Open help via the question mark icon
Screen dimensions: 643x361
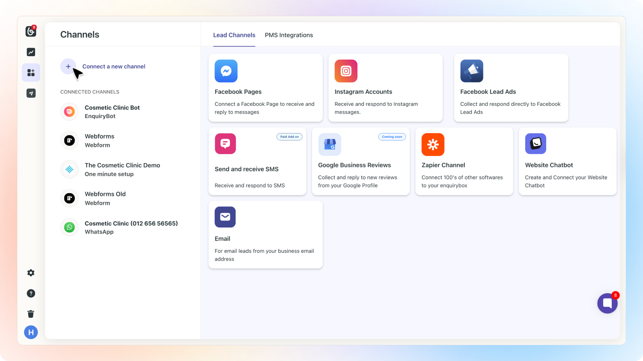pyautogui.click(x=31, y=294)
